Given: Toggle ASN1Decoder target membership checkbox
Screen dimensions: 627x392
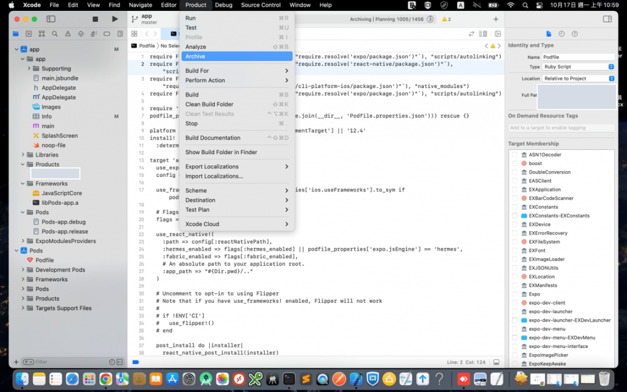Looking at the screenshot, I should 514,155.
